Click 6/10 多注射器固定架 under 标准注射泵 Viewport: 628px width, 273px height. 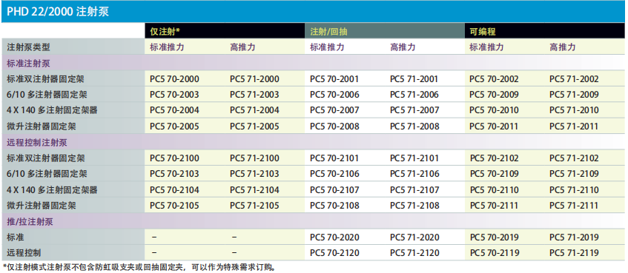[x=47, y=95]
